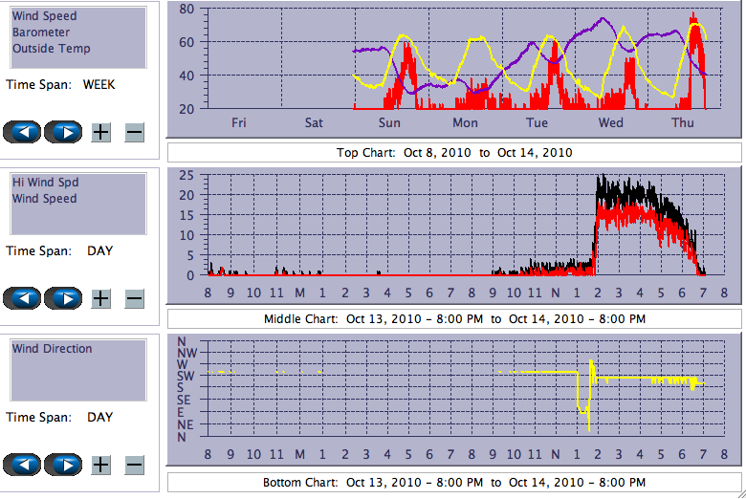The height and width of the screenshot is (499, 746).
Task: Step bottom chart forward with right arrow
Action: [63, 465]
